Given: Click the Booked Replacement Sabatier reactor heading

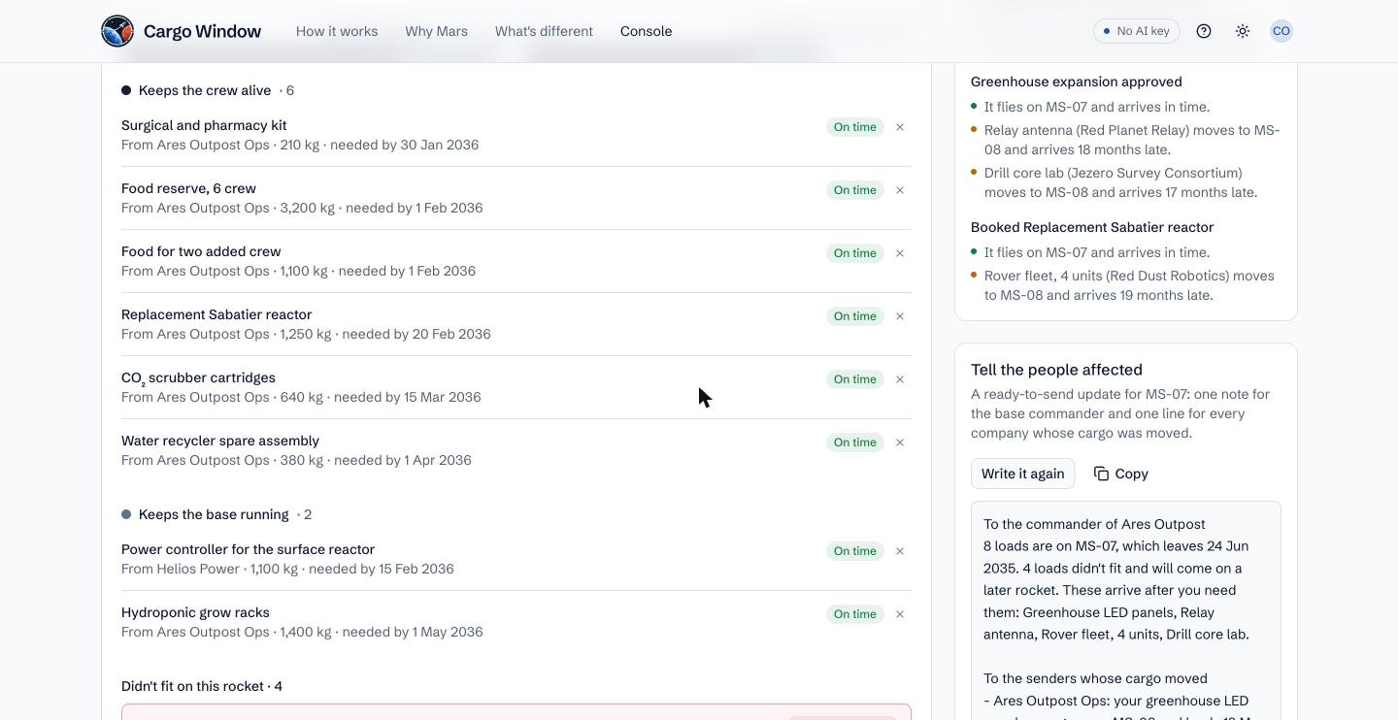Looking at the screenshot, I should point(1092,227).
